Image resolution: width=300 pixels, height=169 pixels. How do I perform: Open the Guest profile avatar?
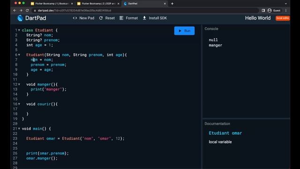[x=270, y=10]
